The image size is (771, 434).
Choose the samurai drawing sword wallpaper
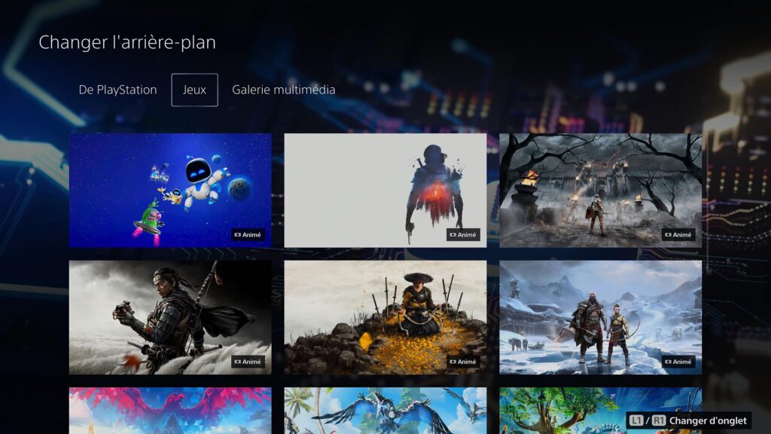click(170, 317)
